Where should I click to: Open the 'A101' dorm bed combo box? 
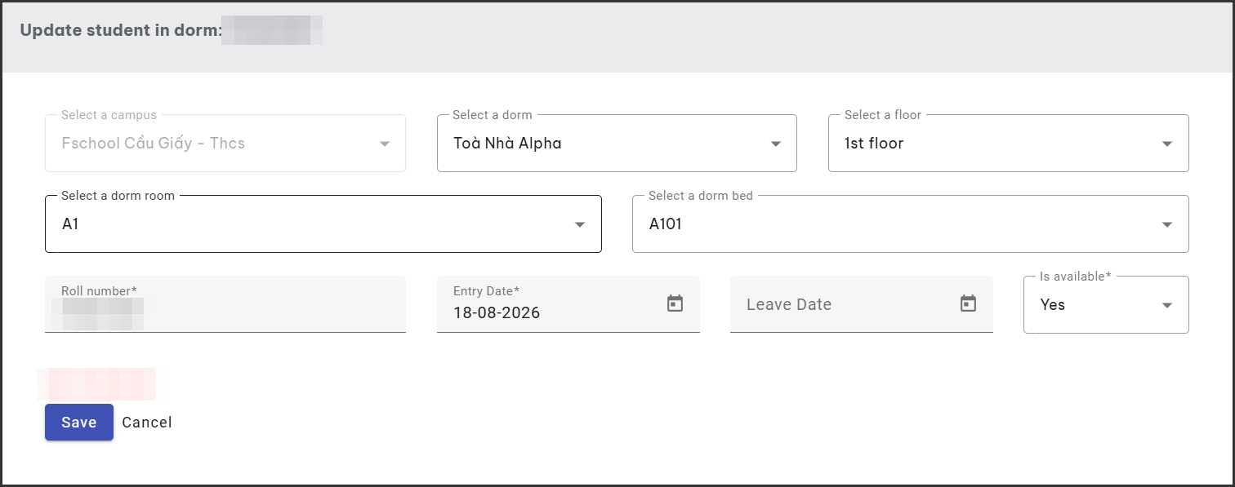pos(911,224)
